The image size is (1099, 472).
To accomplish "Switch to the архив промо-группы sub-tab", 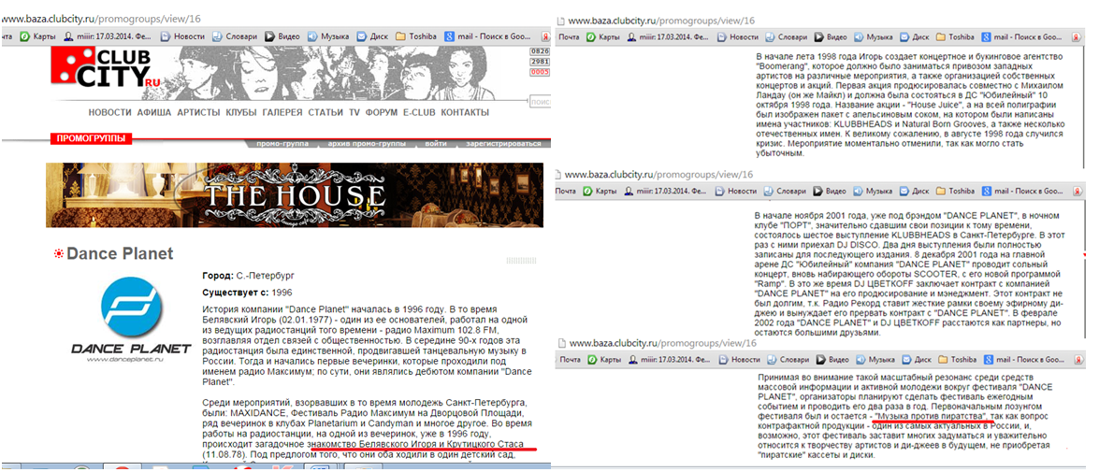I will coord(367,144).
